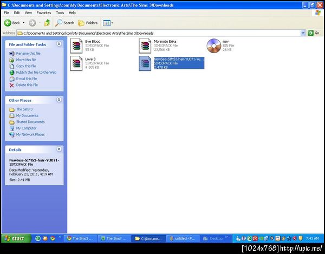Open the Search pane
The image size is (325, 254).
64,23
